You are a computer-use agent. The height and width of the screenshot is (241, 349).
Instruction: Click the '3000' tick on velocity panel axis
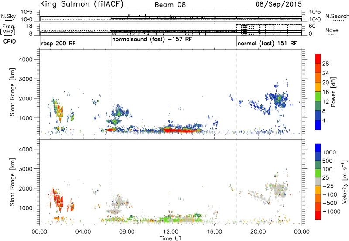click(25, 169)
